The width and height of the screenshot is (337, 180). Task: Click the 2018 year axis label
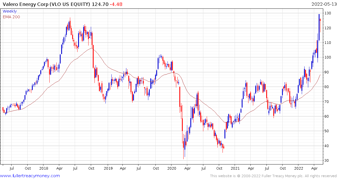click(43, 168)
